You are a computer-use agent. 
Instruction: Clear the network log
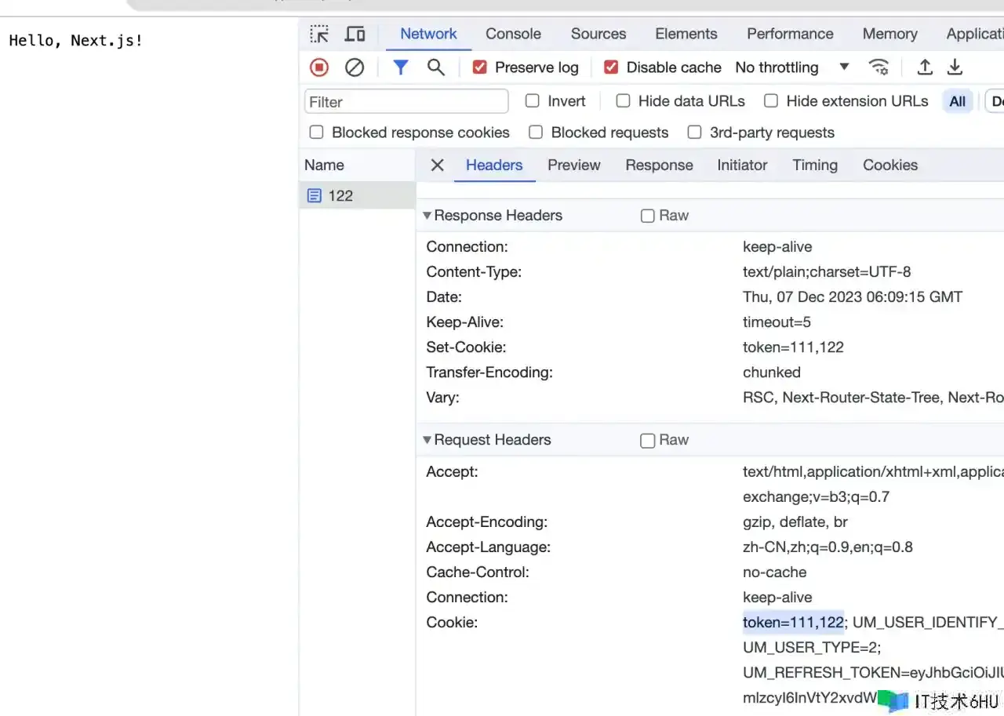click(x=355, y=67)
